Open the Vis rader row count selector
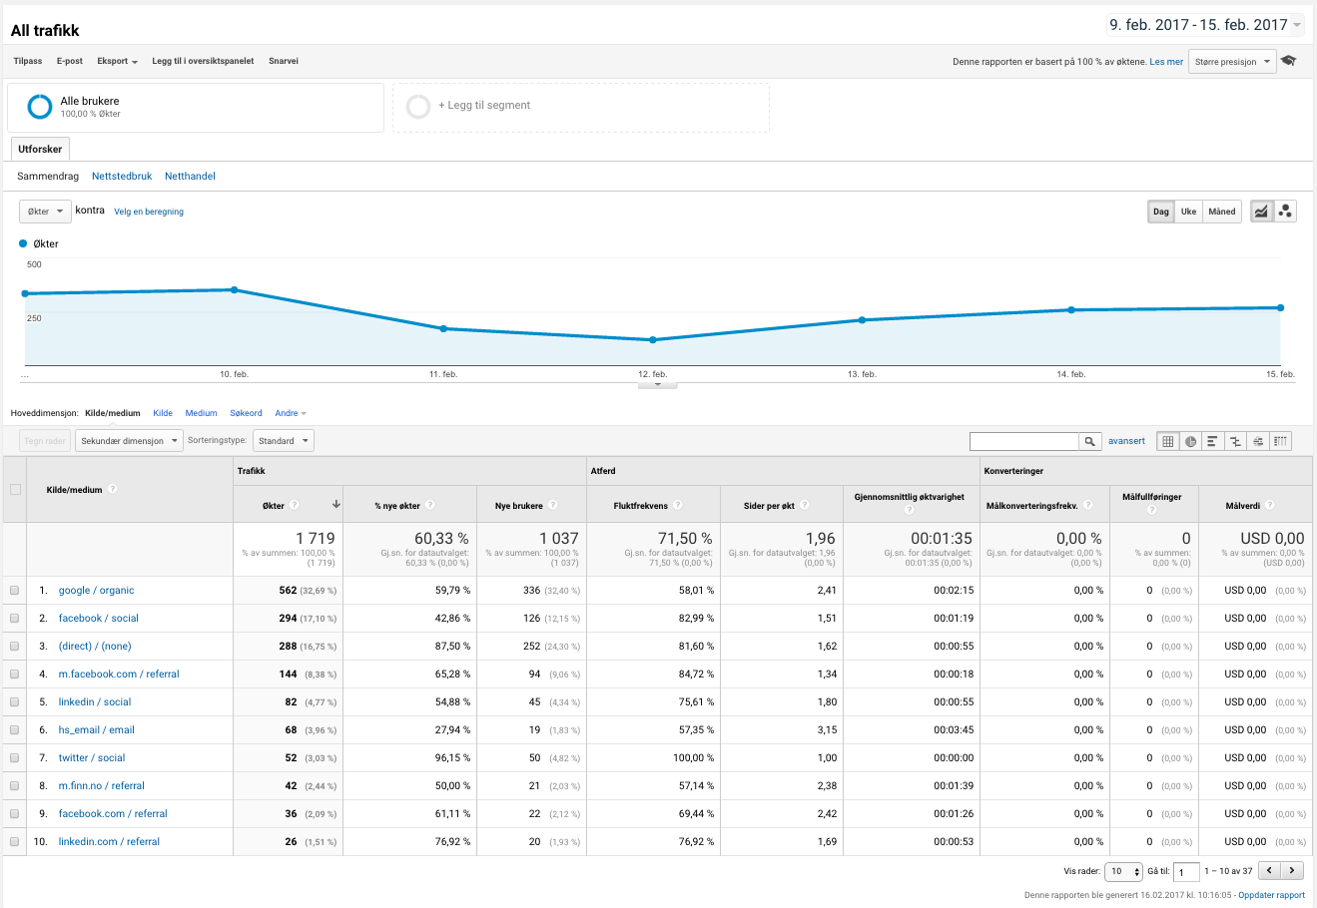 [x=1124, y=871]
